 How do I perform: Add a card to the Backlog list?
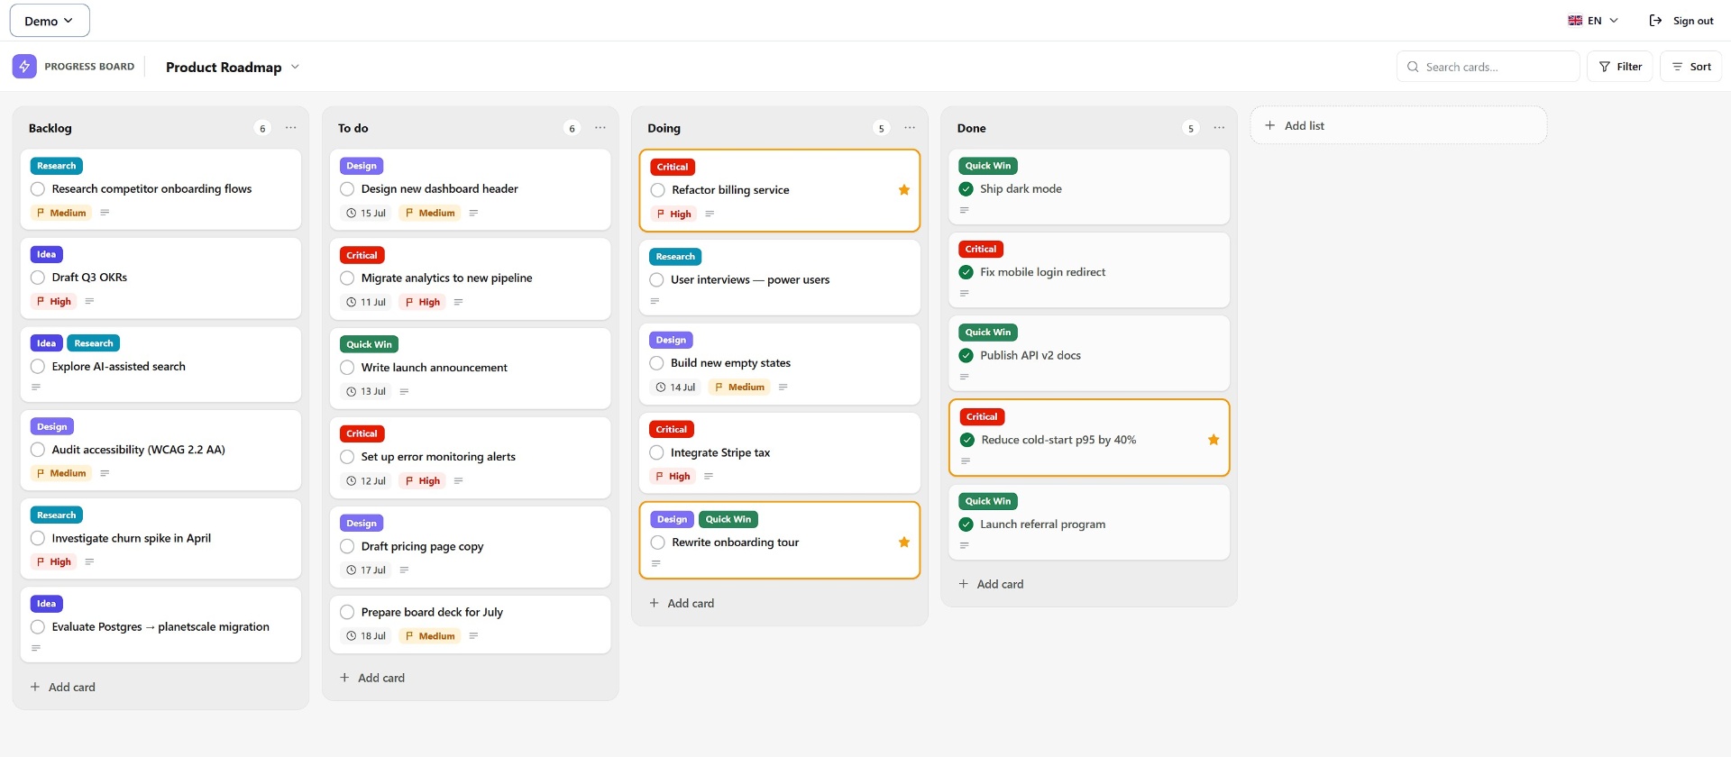[63, 688]
